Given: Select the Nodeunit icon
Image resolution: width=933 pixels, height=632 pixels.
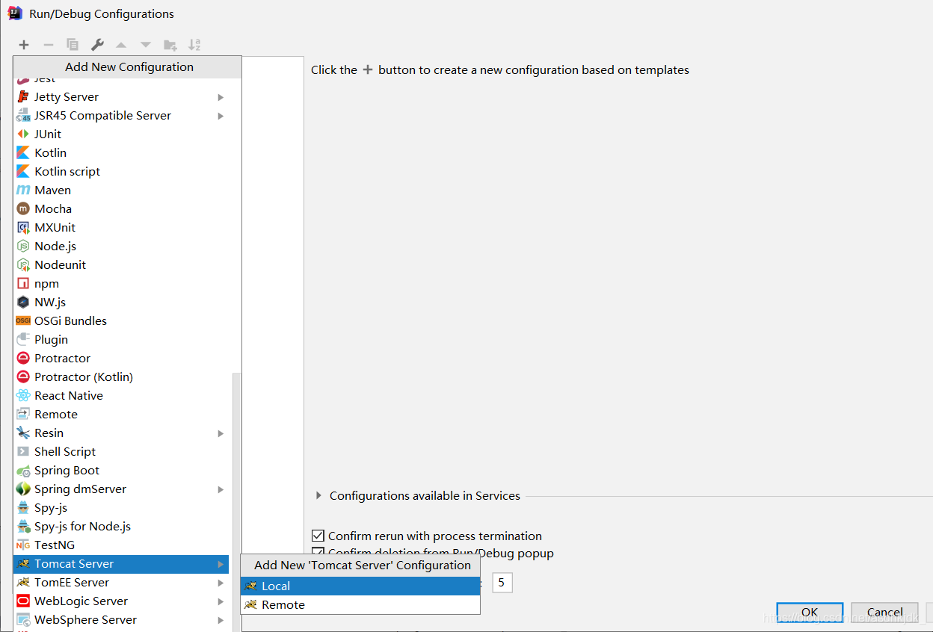Looking at the screenshot, I should [23, 265].
